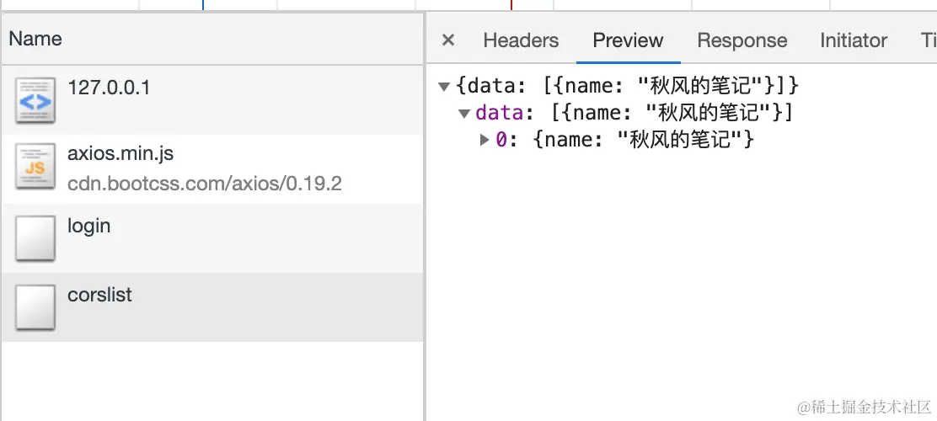Image resolution: width=937 pixels, height=421 pixels.
Task: Go to the Initiator tab
Action: pos(854,40)
